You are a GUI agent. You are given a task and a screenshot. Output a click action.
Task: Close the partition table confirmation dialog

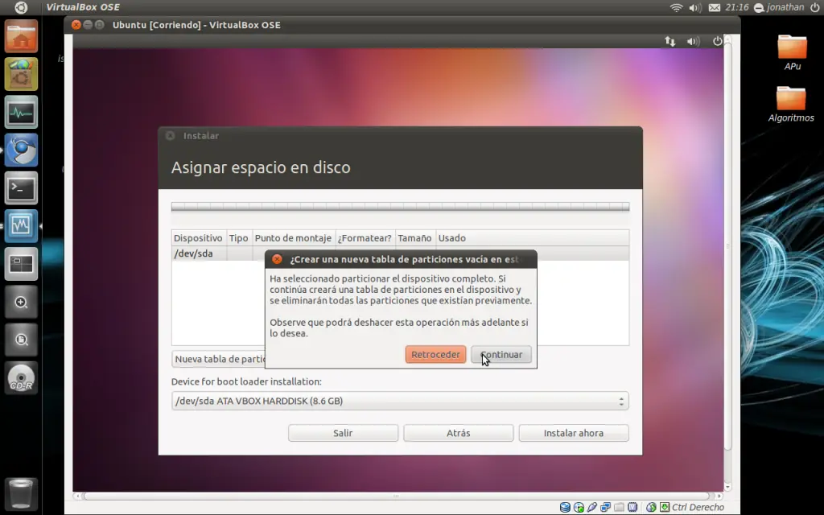click(x=277, y=259)
